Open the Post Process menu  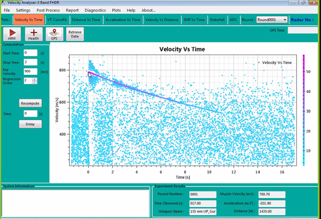tap(48, 10)
